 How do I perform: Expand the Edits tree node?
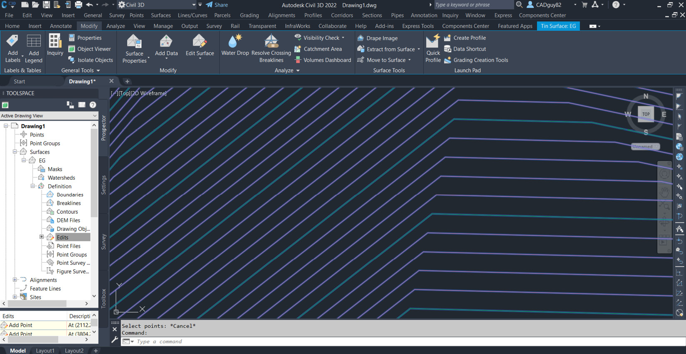(x=42, y=237)
